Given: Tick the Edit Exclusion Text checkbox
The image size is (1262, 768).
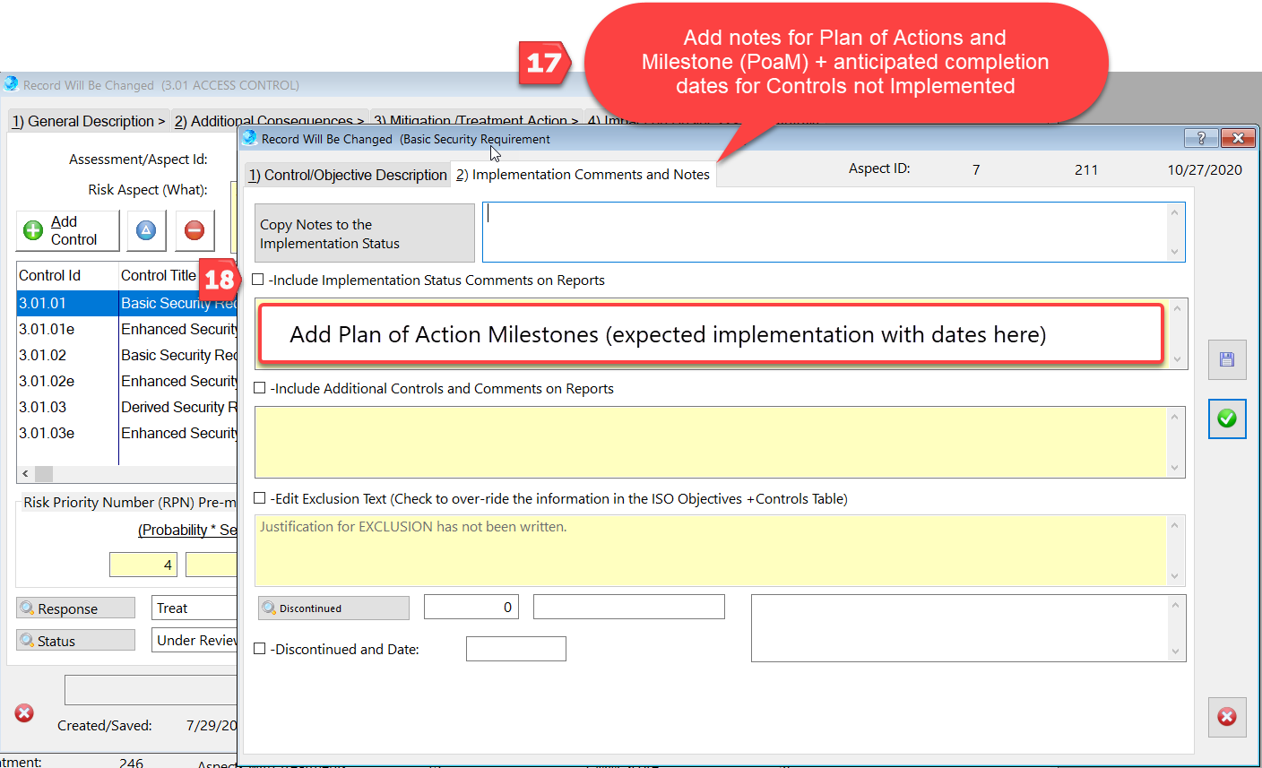Looking at the screenshot, I should 260,499.
